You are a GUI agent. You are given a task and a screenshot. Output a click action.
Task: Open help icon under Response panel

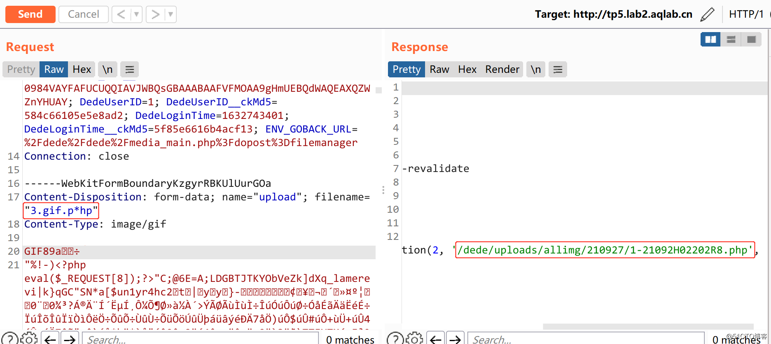(x=395, y=339)
